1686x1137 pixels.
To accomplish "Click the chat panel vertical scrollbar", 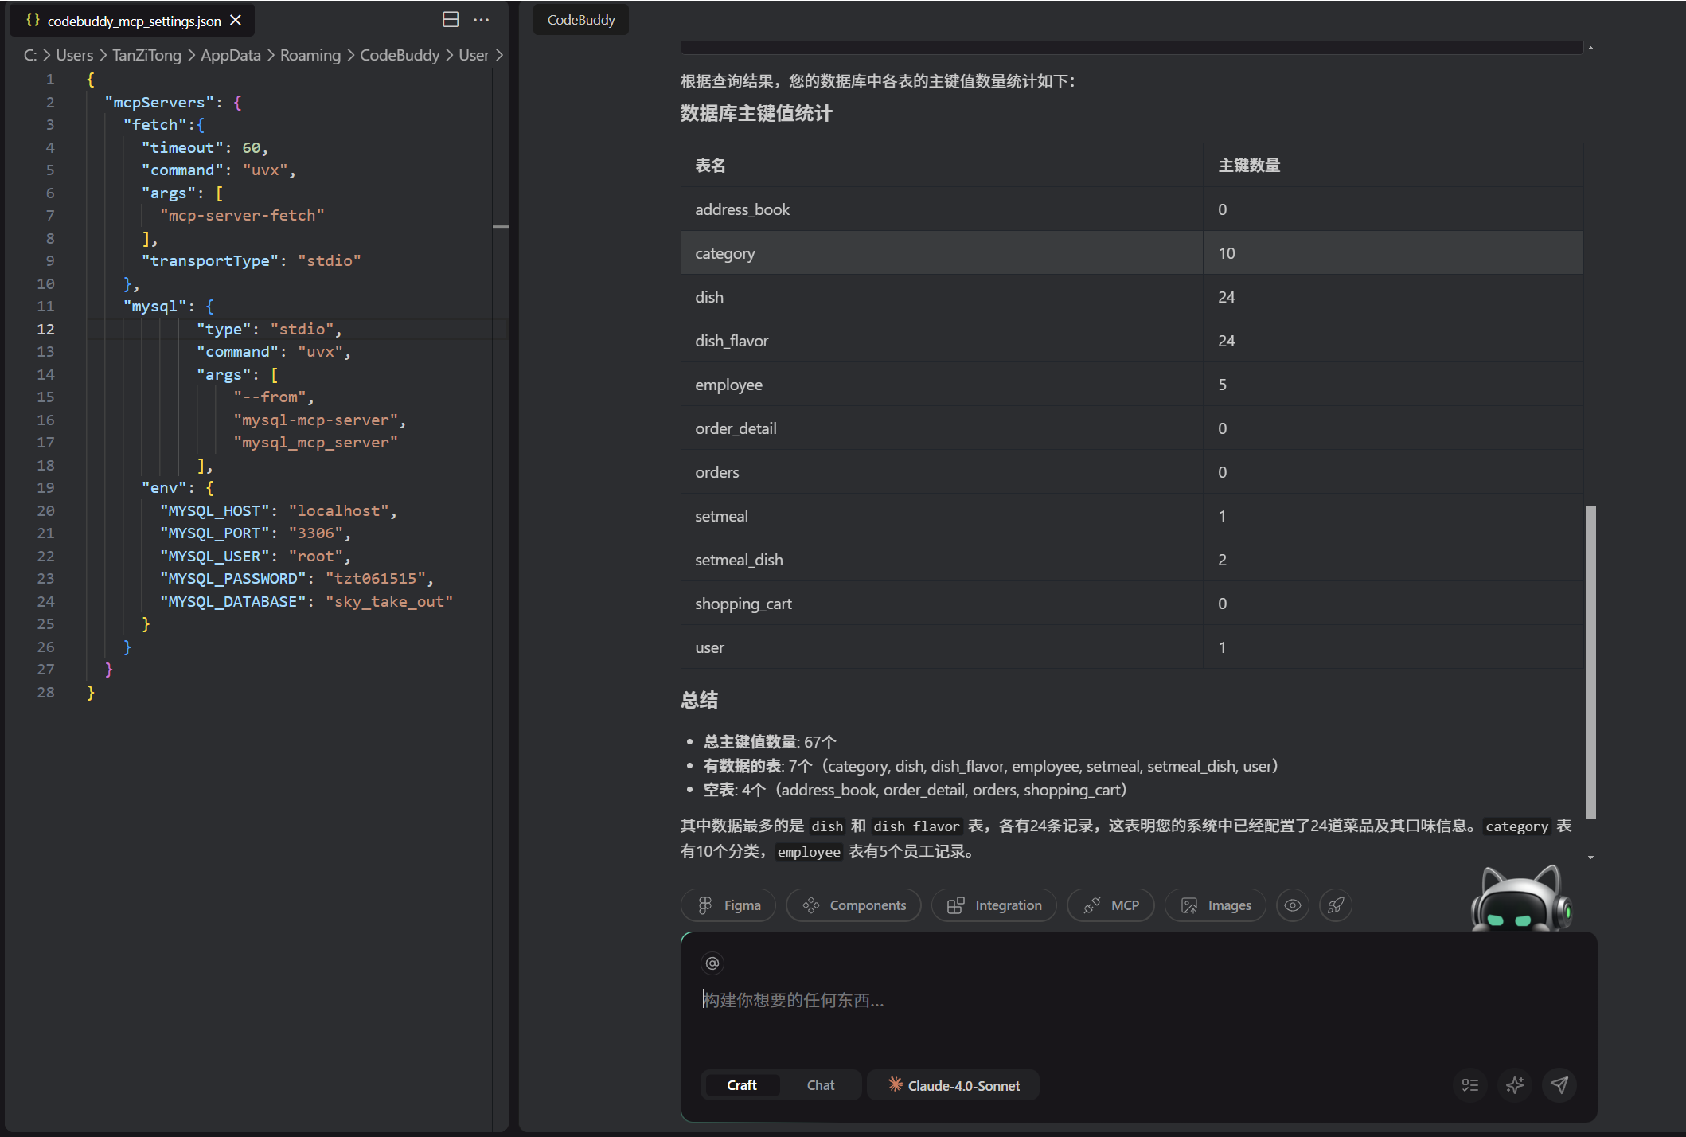I will coord(1590,661).
